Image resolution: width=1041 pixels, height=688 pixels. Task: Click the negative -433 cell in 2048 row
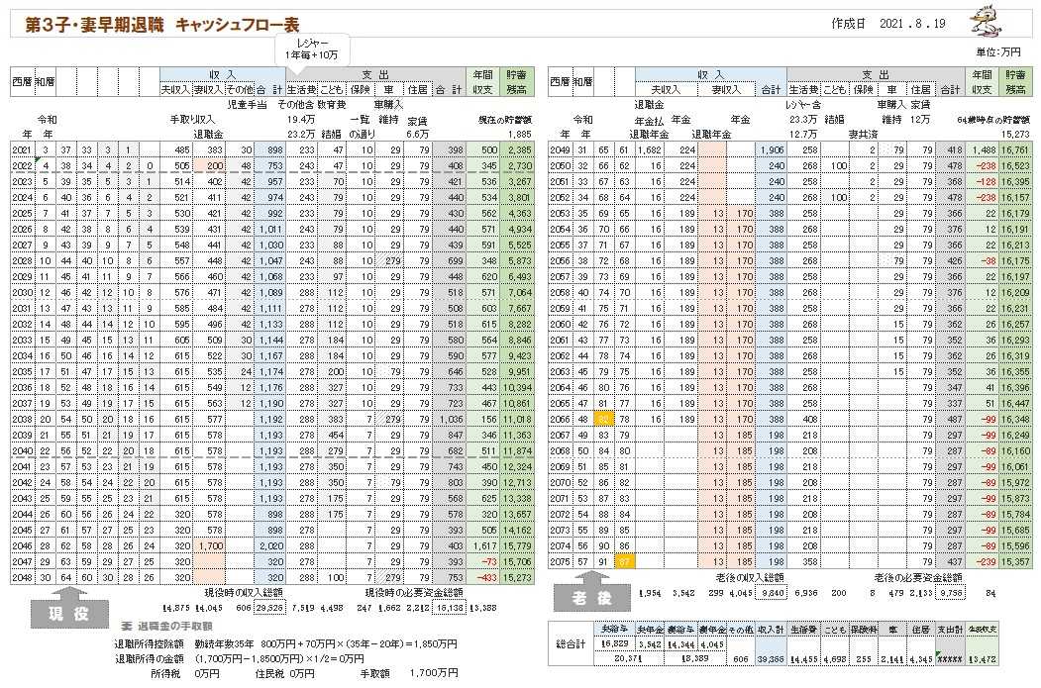coord(485,577)
